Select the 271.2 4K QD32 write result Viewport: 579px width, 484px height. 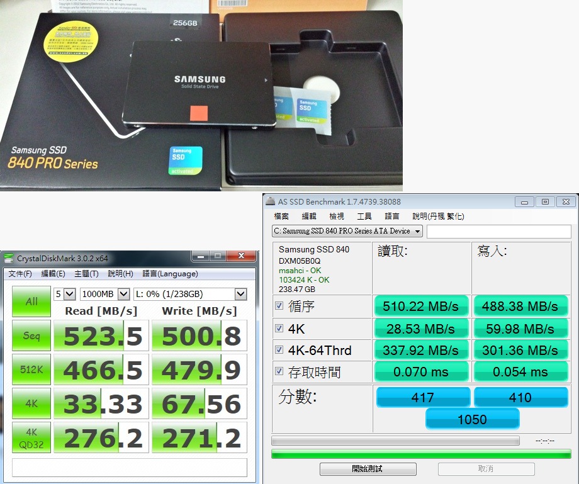point(200,437)
